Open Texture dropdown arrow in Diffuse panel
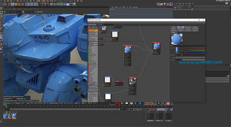The image size is (231, 127). (177, 58)
